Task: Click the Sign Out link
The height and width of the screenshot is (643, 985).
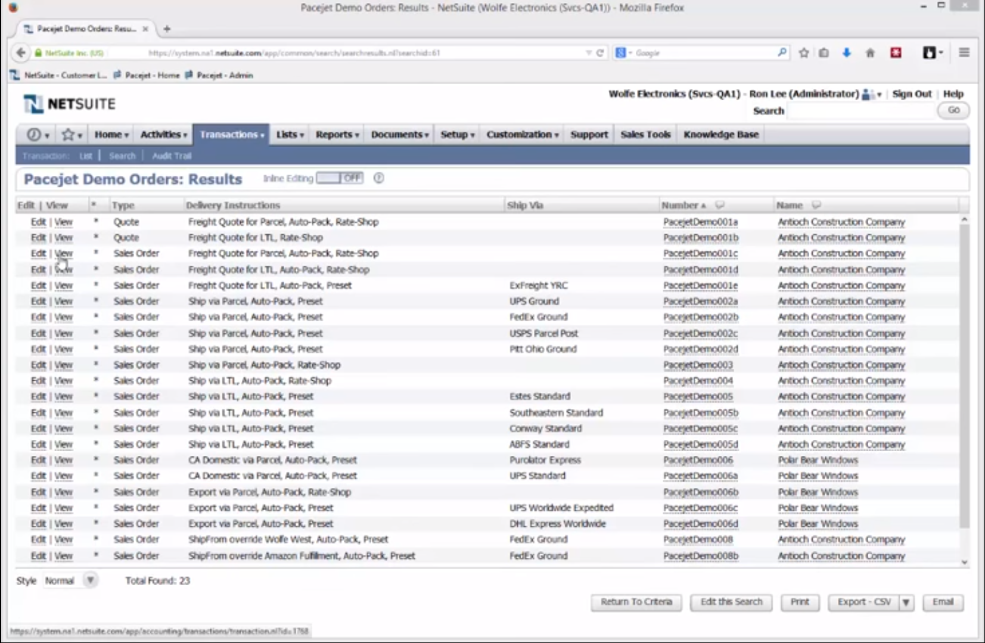Action: [x=912, y=94]
